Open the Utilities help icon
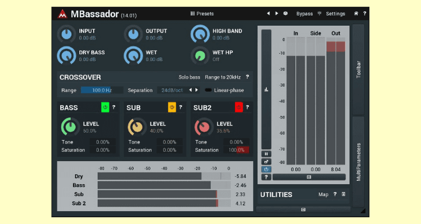Image resolution: width=421 pixels, height=224 pixels. [335, 194]
